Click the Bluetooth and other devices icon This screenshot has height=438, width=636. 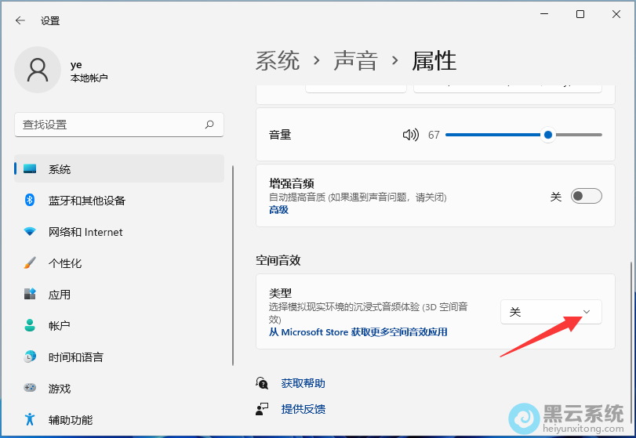(30, 201)
